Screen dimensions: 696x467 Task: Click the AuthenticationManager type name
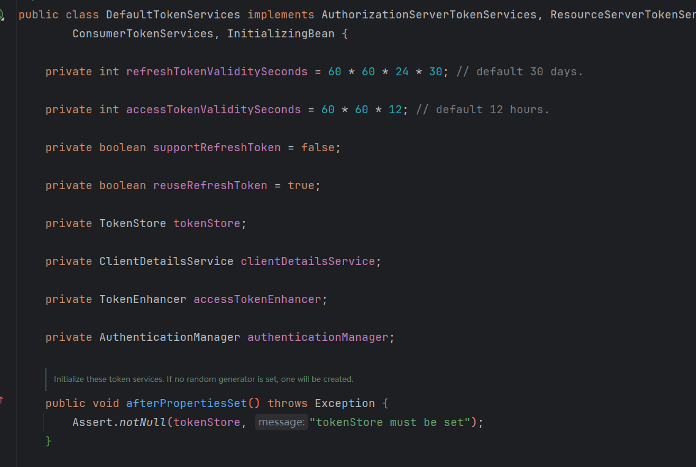click(170, 337)
